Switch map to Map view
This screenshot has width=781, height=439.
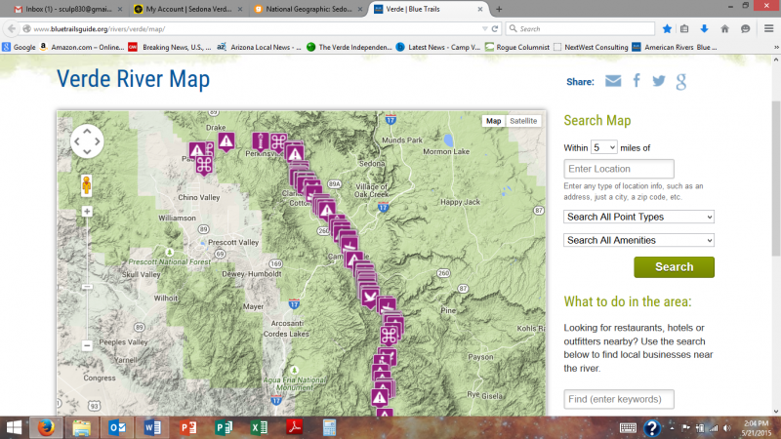(494, 121)
